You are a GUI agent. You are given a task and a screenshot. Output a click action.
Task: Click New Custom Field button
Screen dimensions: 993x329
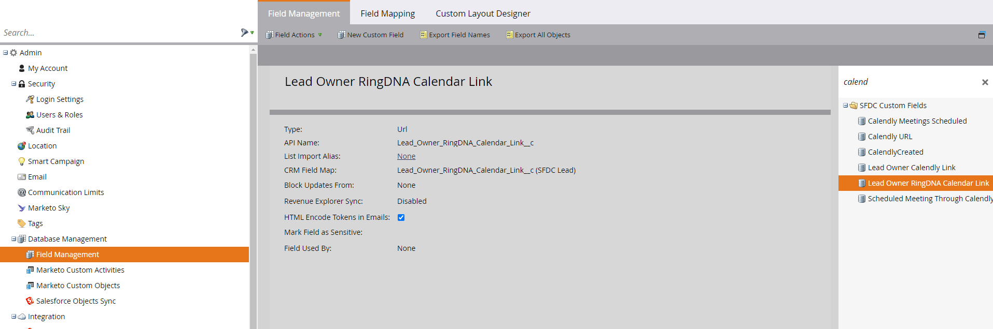coord(371,35)
